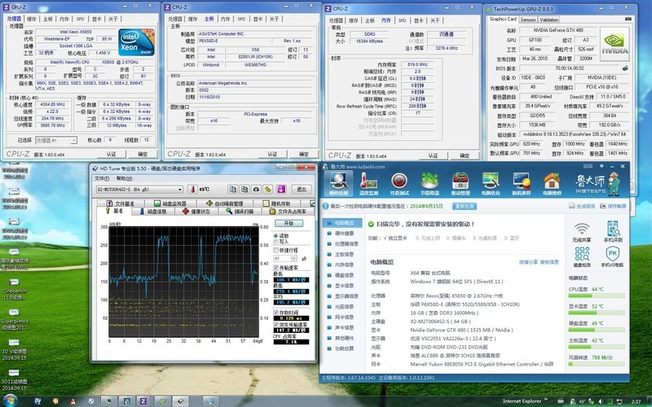Switch to GPU-Z Validation tab
This screenshot has width=652, height=407.
[548, 20]
